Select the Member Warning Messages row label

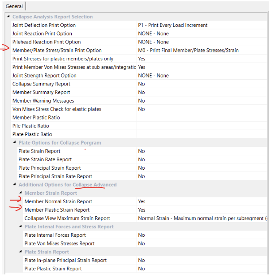tap(43, 101)
